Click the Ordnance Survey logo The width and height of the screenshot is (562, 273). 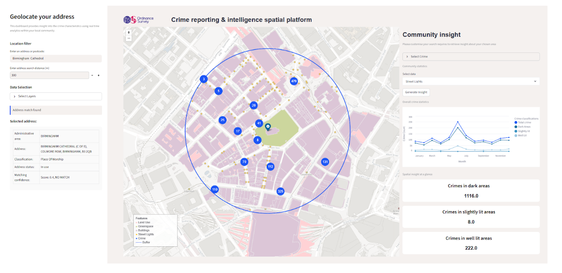coord(139,20)
